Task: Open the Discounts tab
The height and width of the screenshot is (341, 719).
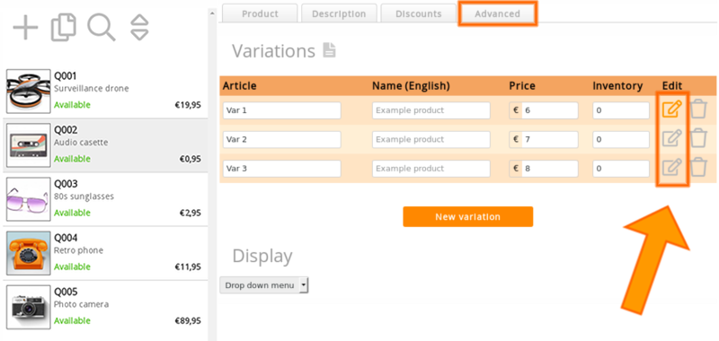Action: 418,13
